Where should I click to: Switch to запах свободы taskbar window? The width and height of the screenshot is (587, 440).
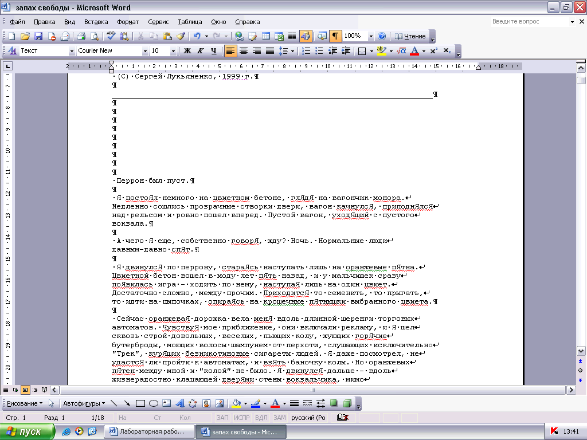[241, 432]
